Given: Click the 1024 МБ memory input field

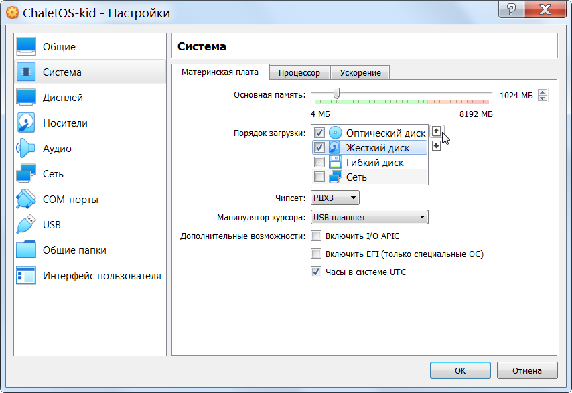Looking at the screenshot, I should 518,95.
